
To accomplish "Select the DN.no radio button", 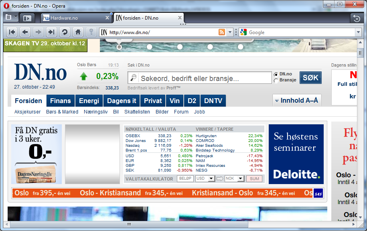I will click(276, 74).
